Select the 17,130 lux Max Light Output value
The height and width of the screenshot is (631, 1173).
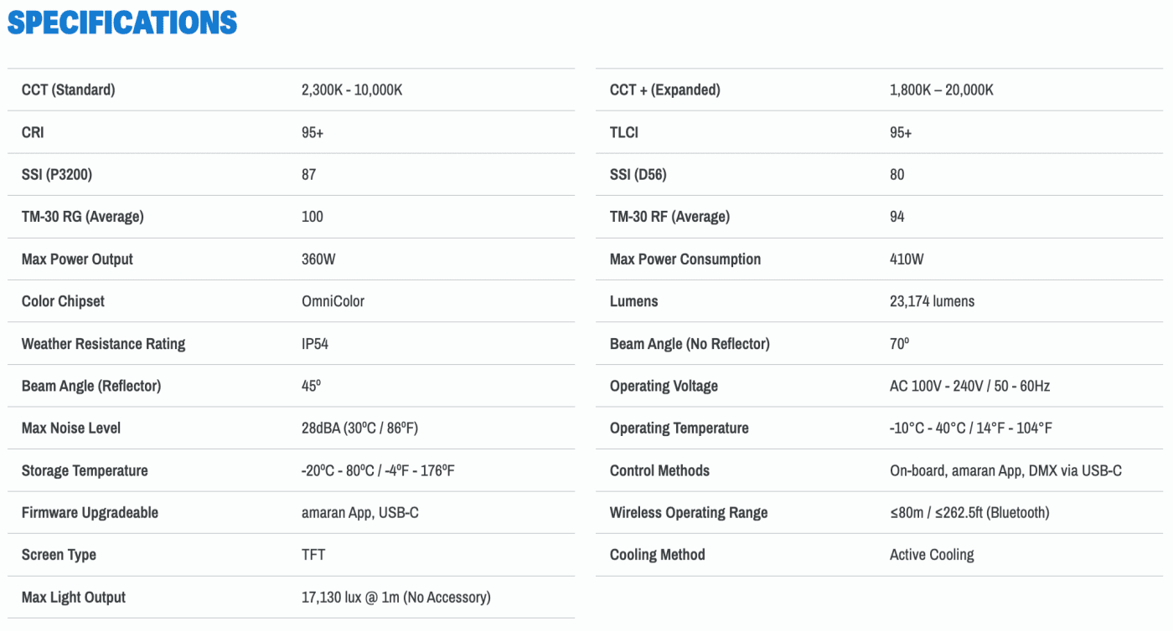point(395,598)
